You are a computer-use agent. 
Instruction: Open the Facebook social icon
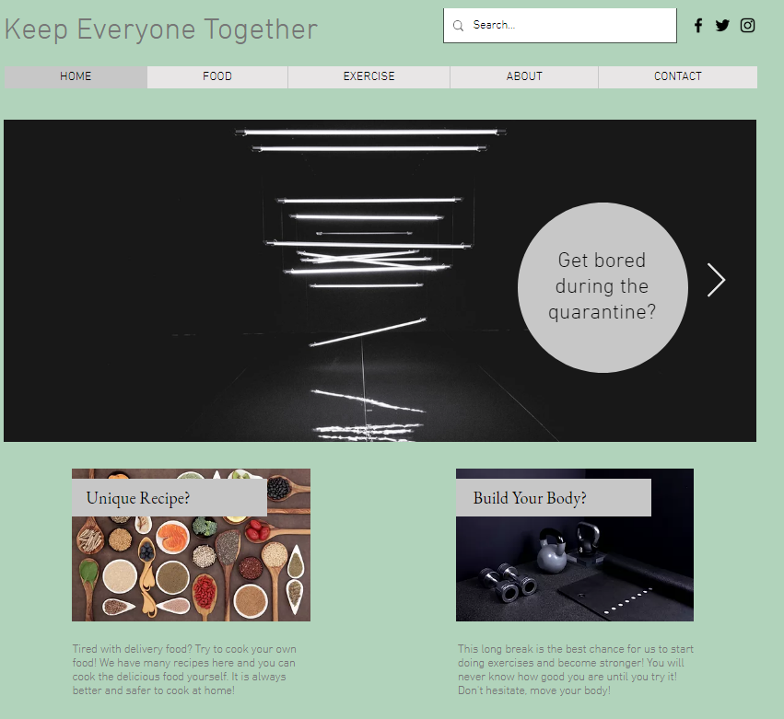click(698, 25)
